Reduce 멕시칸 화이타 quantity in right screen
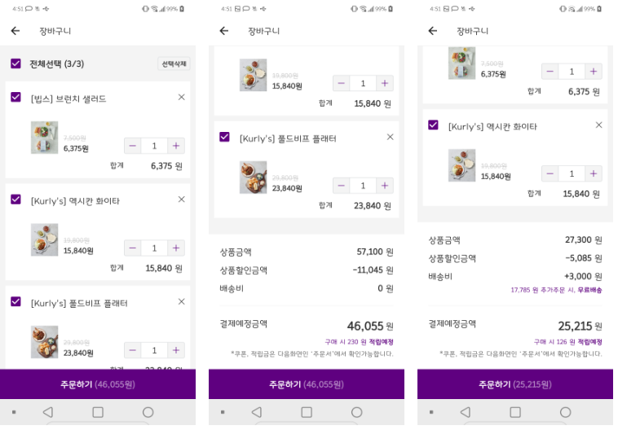Image resolution: width=618 pixels, height=430 pixels. [x=550, y=174]
